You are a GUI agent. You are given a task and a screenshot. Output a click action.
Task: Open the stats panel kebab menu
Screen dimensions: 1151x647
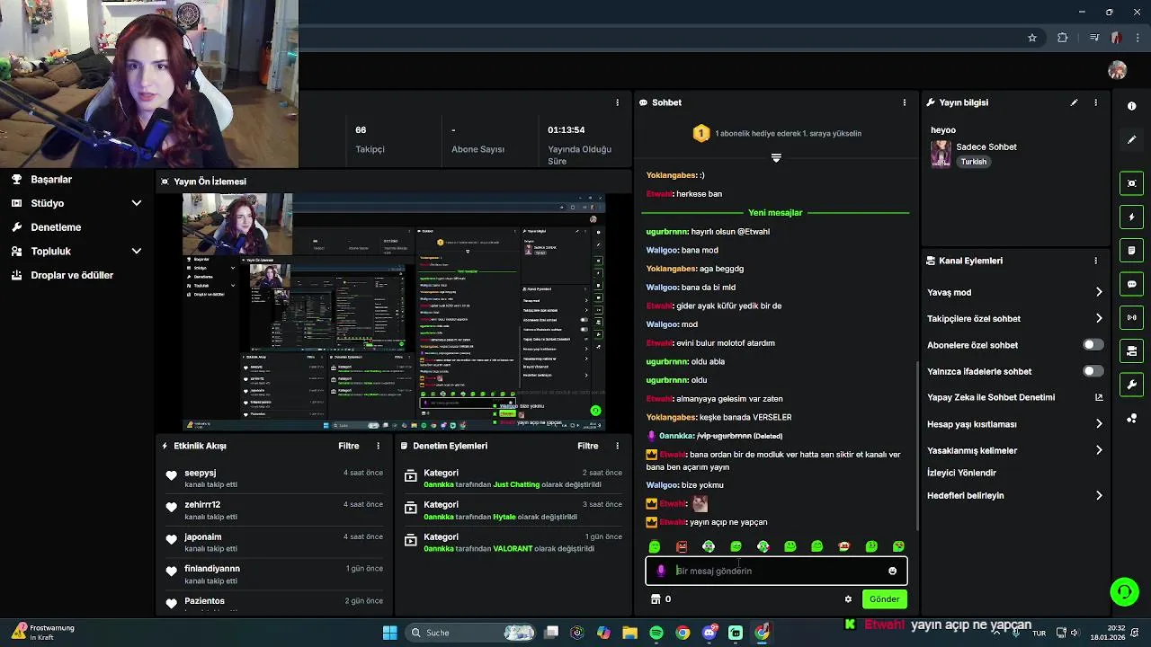pyautogui.click(x=617, y=102)
